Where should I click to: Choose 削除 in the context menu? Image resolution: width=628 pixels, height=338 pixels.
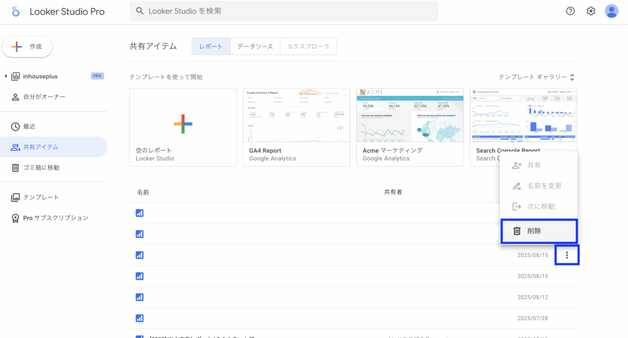[x=538, y=231]
